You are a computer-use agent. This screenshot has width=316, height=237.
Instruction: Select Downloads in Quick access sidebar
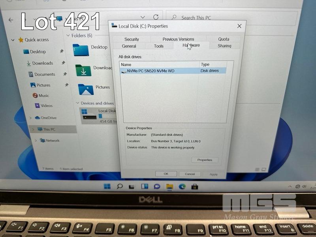42,63
